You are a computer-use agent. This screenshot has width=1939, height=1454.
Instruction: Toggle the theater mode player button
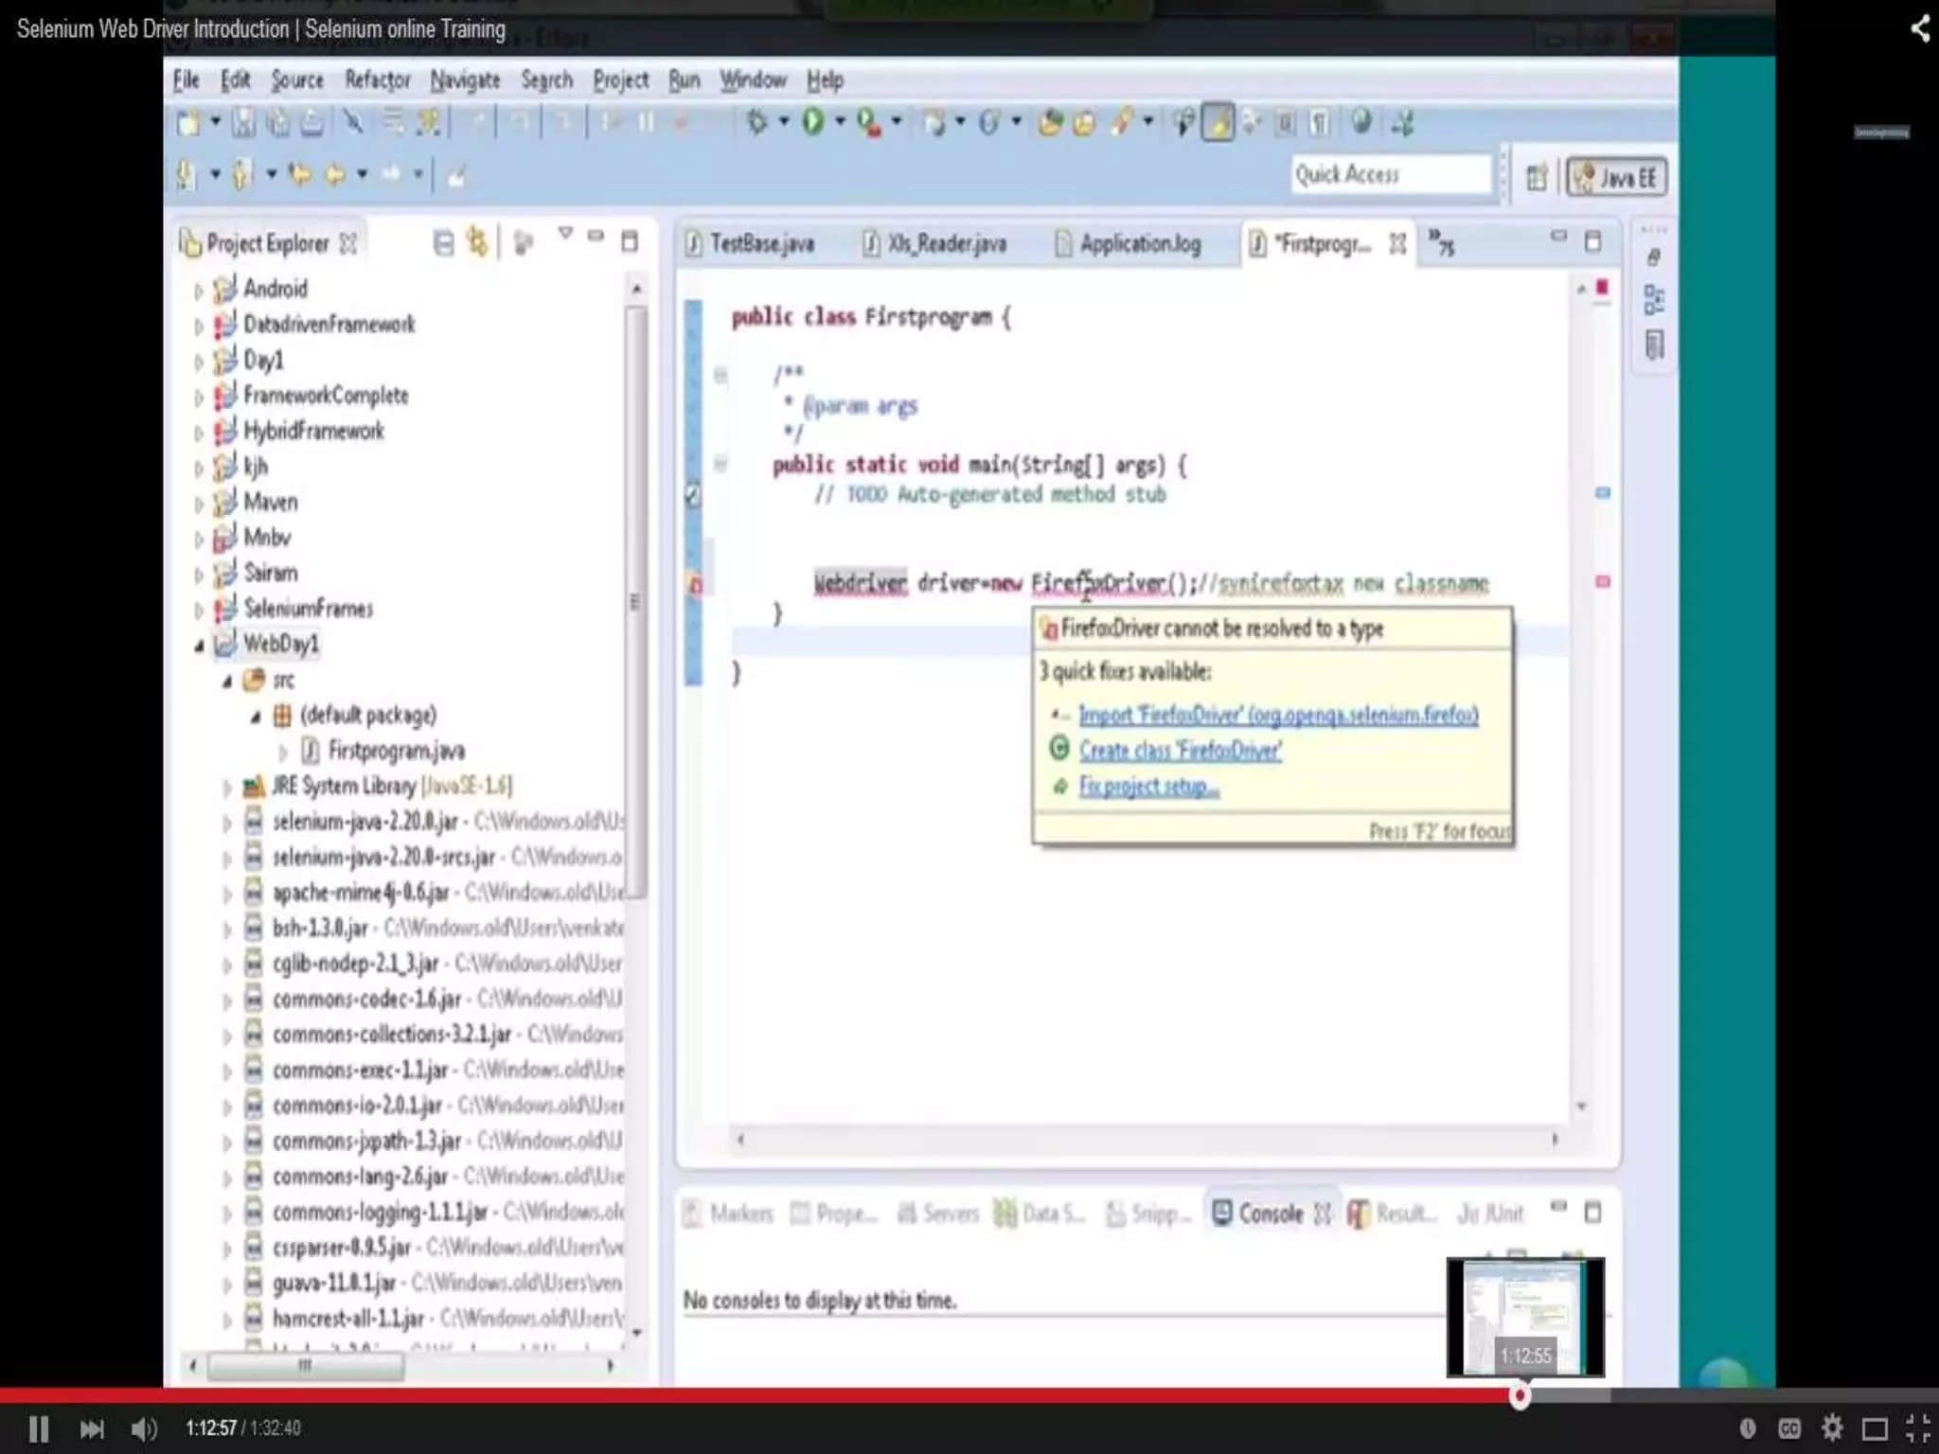1875,1427
